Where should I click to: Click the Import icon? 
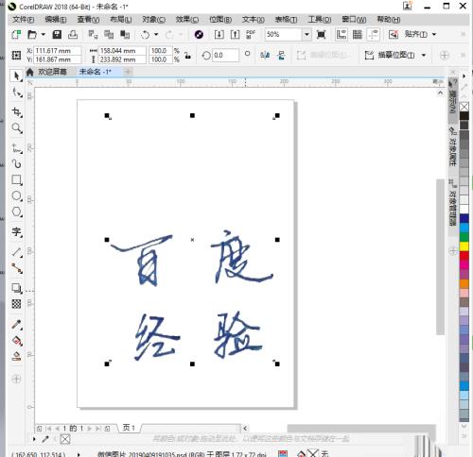pos(219,34)
